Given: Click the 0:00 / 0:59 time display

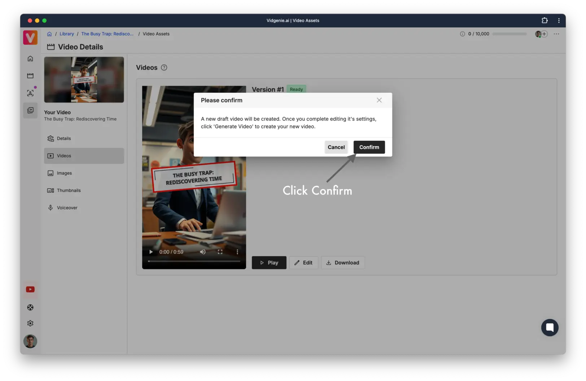Looking at the screenshot, I should coord(171,252).
